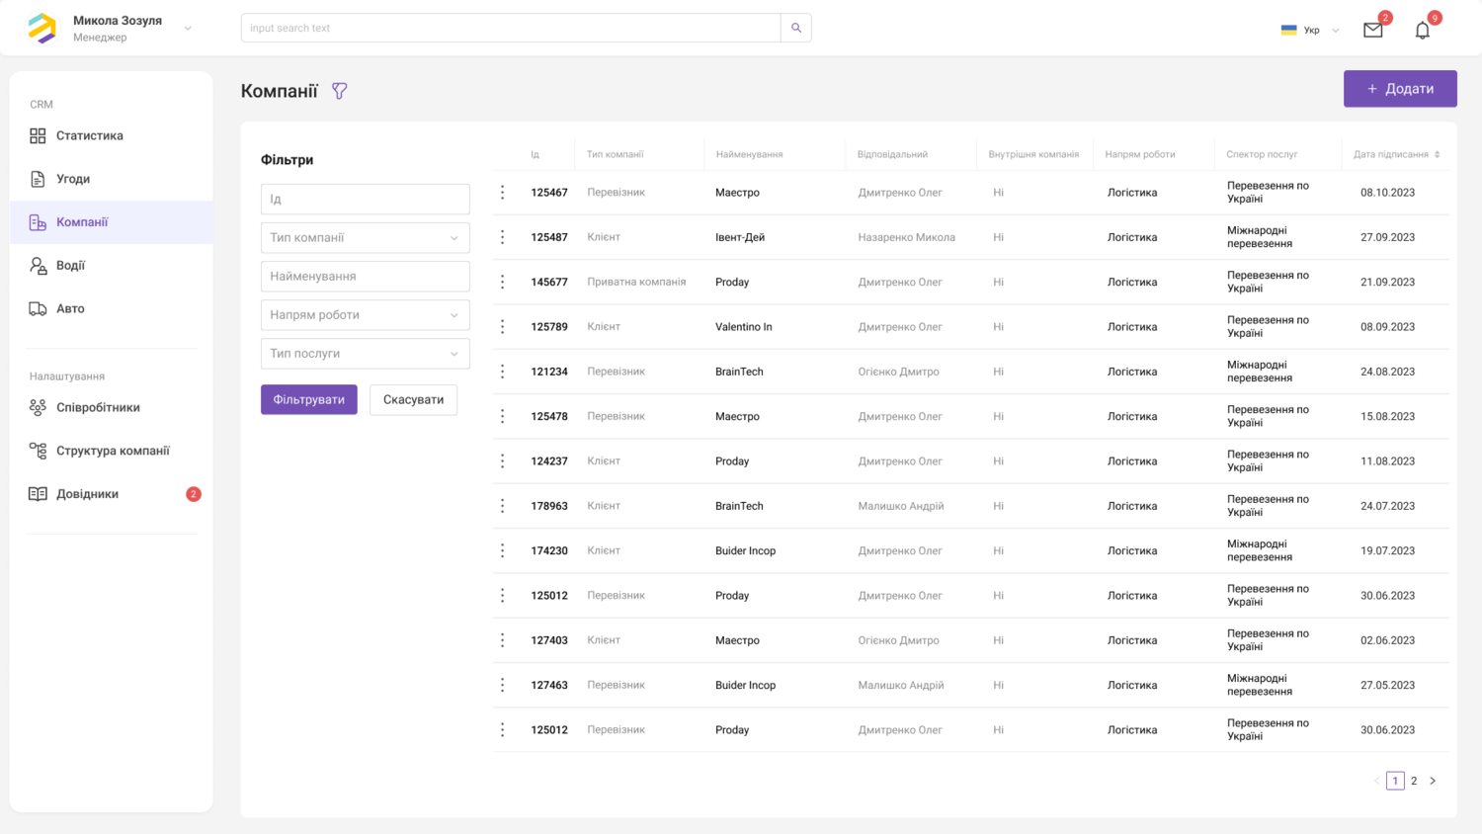
Task: Open row menu for company 125487
Action: [503, 237]
